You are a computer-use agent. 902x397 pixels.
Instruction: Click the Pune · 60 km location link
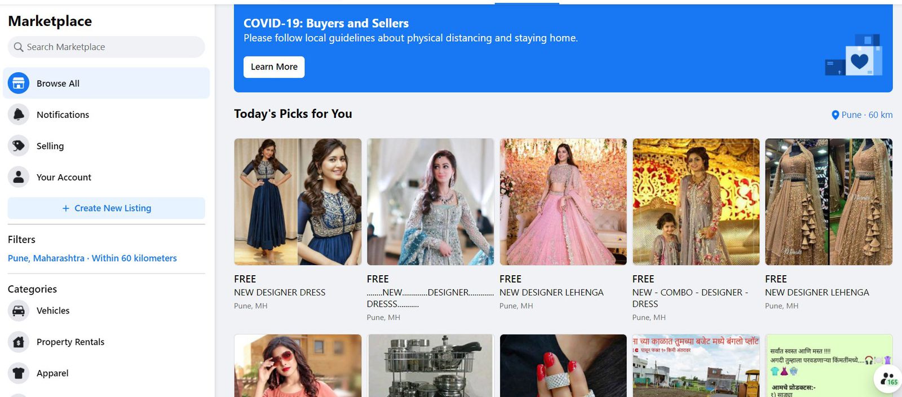pos(862,115)
